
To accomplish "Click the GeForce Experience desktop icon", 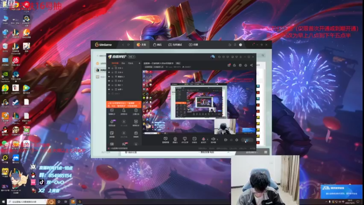I will coord(5,76).
